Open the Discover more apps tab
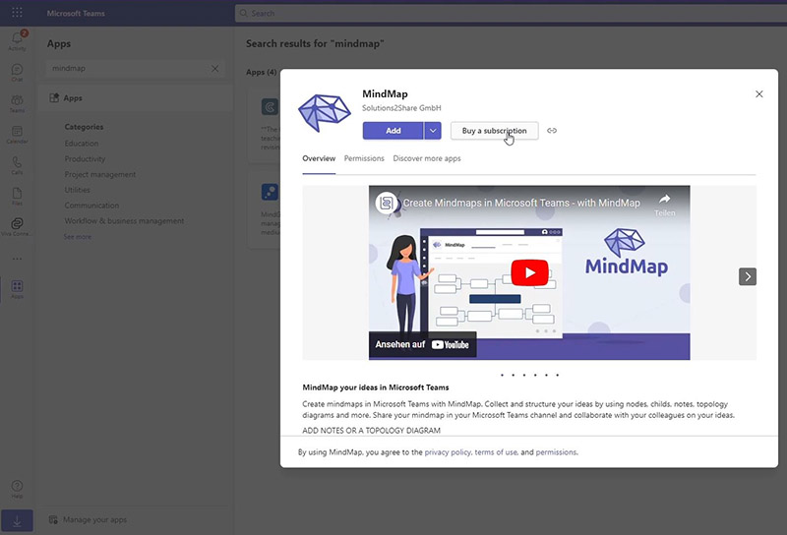The height and width of the screenshot is (535, 787). tap(427, 158)
